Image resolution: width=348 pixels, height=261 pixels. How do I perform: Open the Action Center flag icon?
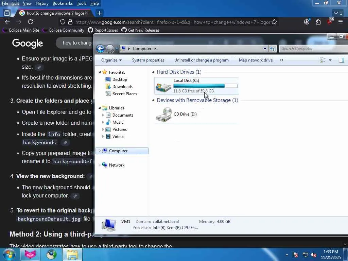[x=295, y=255]
